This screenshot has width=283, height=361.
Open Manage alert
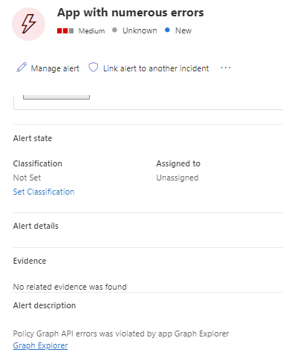click(x=55, y=68)
